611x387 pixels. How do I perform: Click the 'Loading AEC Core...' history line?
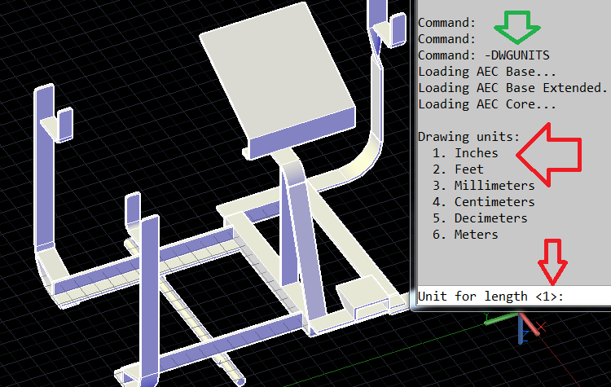tap(487, 104)
